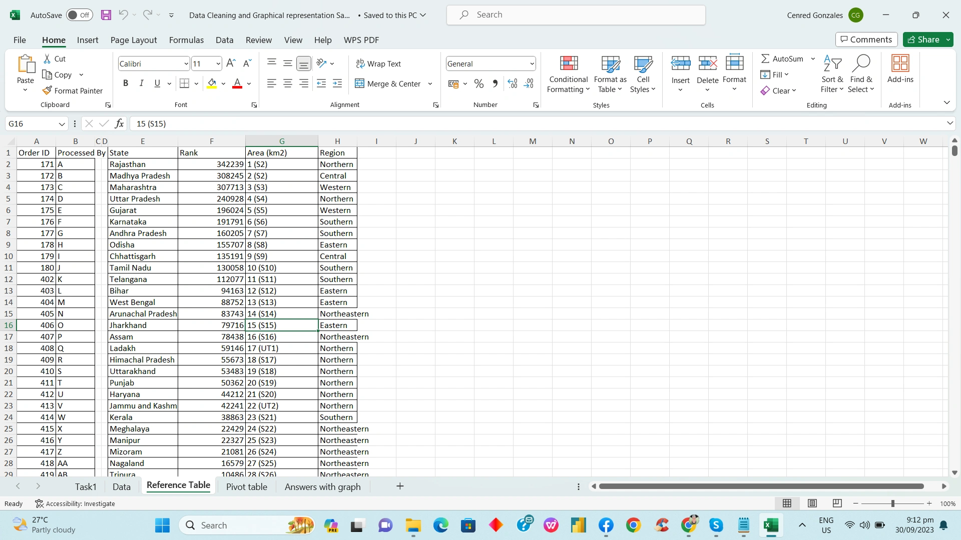
Task: Add a new worksheet with the plus button
Action: pyautogui.click(x=400, y=486)
